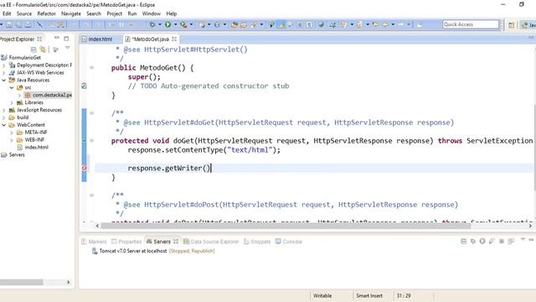Expand the build folder node
This screenshot has height=302, width=536.
point(3,117)
